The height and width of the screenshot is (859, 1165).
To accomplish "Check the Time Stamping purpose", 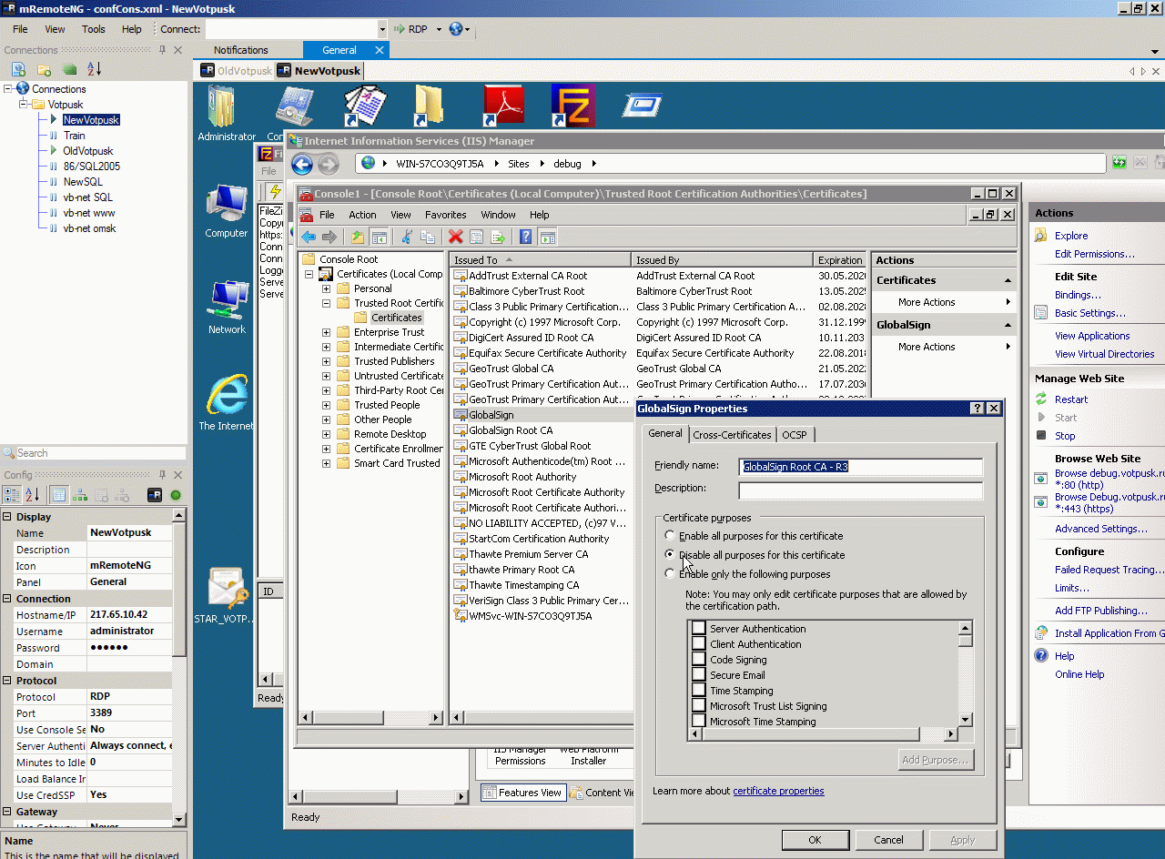I will click(699, 691).
